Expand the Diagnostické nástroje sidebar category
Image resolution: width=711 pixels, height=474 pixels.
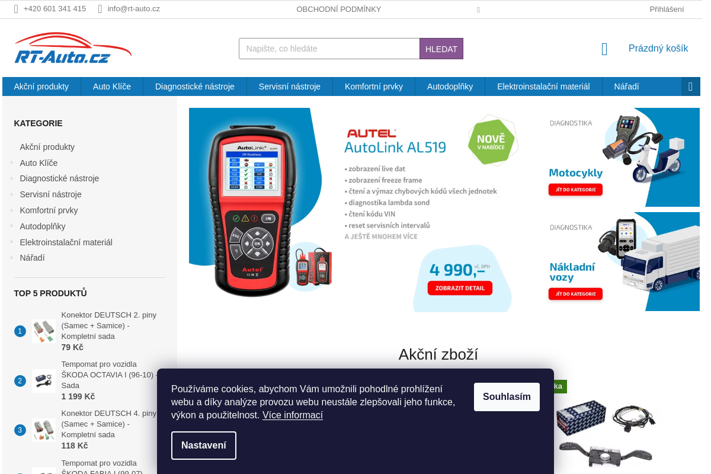(12, 178)
